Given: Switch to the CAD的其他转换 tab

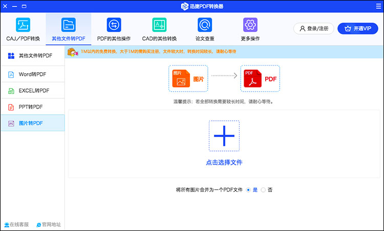Looking at the screenshot, I should point(159,29).
